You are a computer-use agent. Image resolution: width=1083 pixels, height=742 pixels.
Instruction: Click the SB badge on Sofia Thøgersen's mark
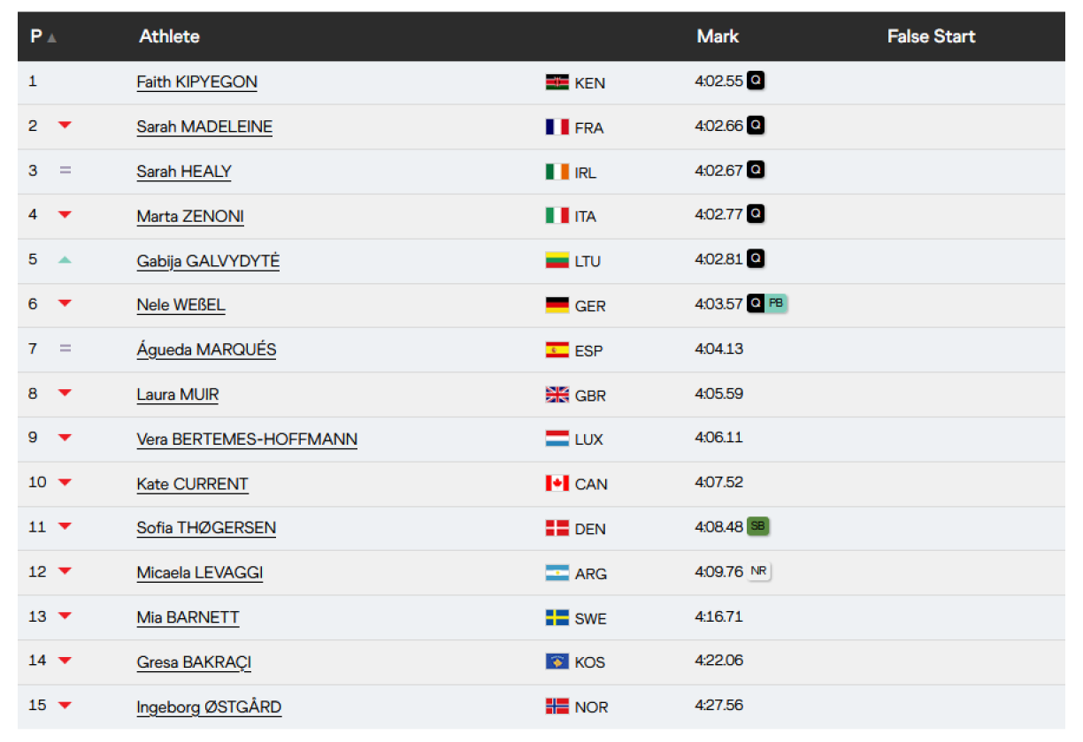[x=757, y=526]
